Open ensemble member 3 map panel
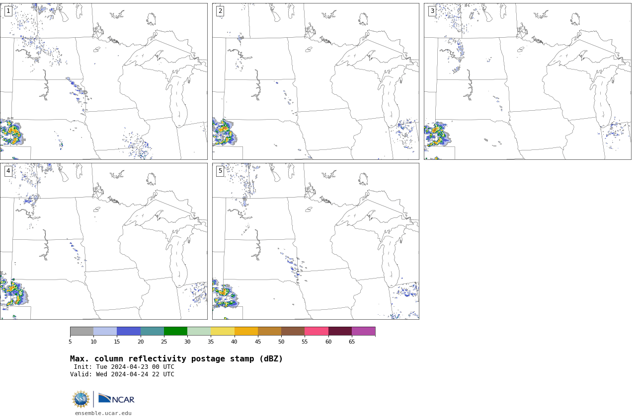Viewport: 636px width, 419px height. coord(527,81)
